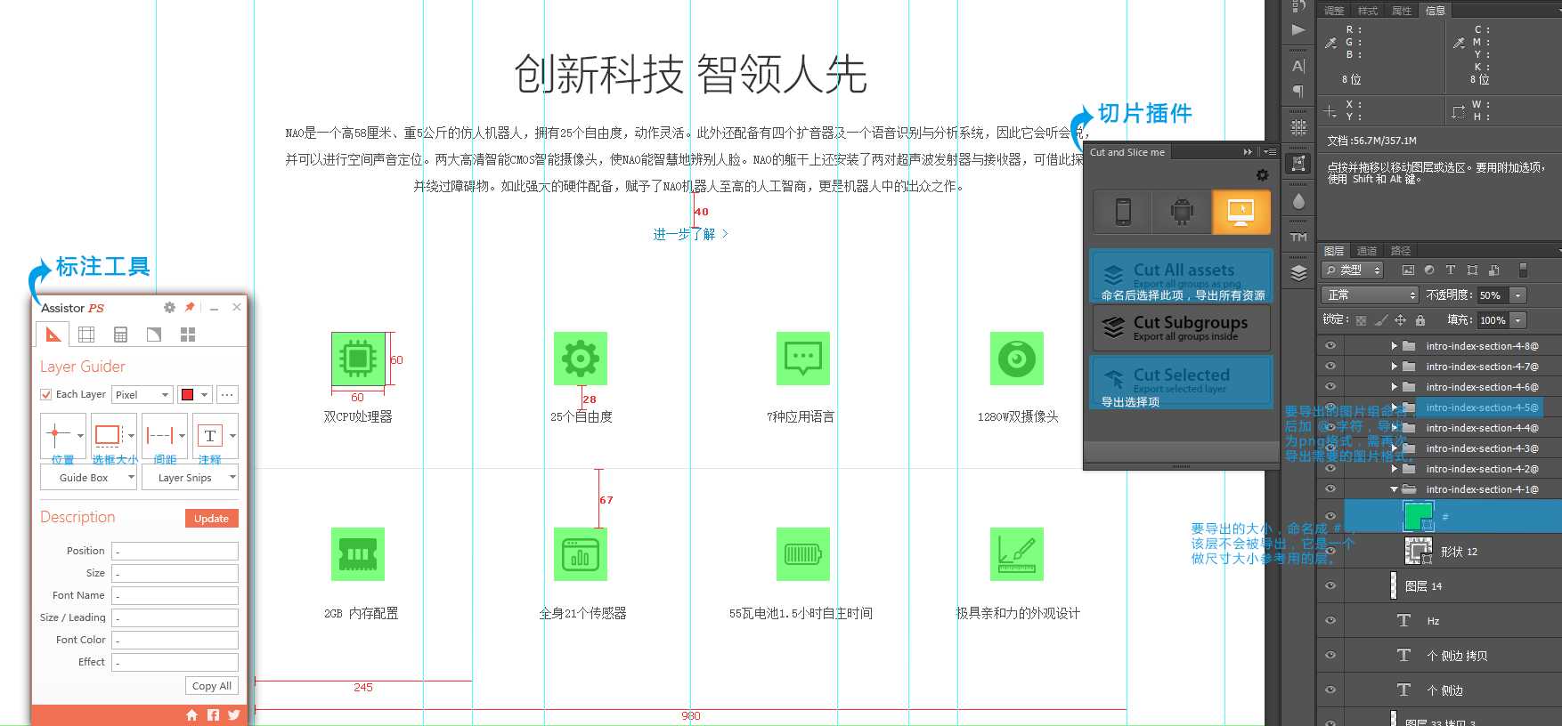Viewport: 1562px width, 726px height.
Task: Click the Font Name description field
Action: tap(175, 595)
